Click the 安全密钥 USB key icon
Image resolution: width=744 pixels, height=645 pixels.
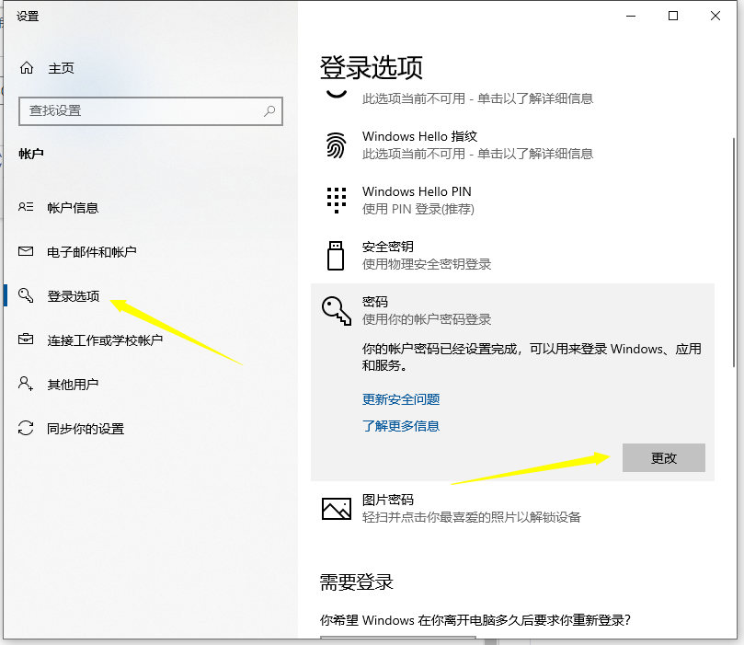[336, 255]
